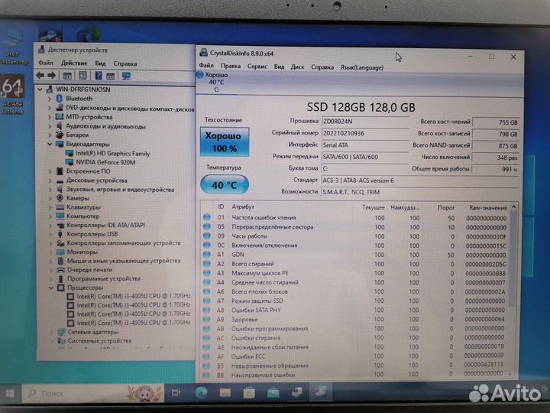The height and width of the screenshot is (413, 550).
Task: Click the Windows Start button
Action: click(x=10, y=393)
